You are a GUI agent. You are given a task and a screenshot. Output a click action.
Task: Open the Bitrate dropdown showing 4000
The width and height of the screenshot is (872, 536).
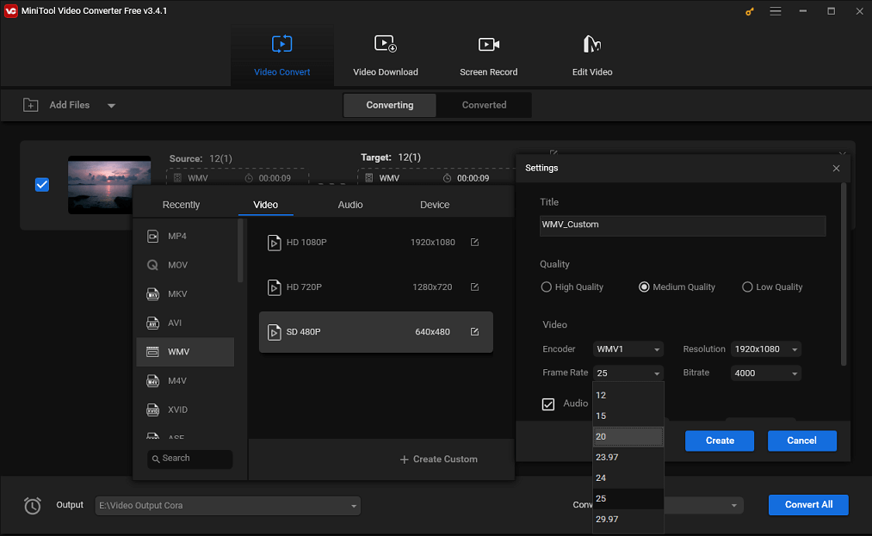(x=766, y=373)
